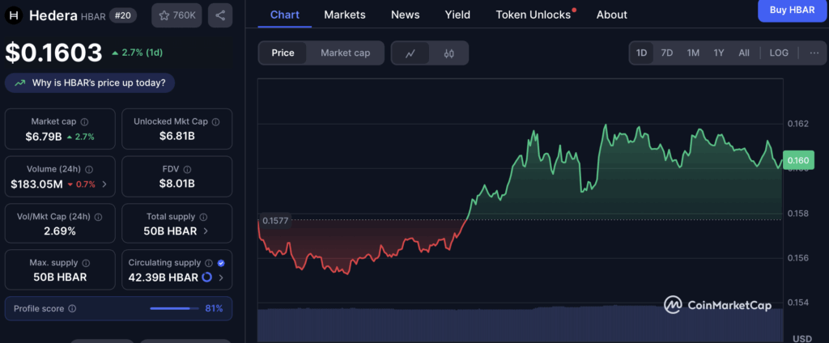Click the Profile score info icon

pyautogui.click(x=72, y=308)
